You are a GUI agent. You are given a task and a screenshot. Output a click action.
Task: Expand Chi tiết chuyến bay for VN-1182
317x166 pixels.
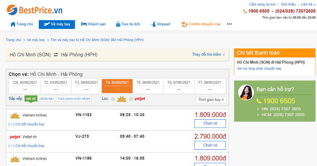click(x=27, y=124)
